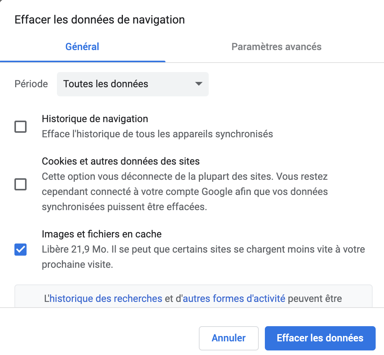Open the Paramètres avancés tab
The image size is (384, 355).
277,47
